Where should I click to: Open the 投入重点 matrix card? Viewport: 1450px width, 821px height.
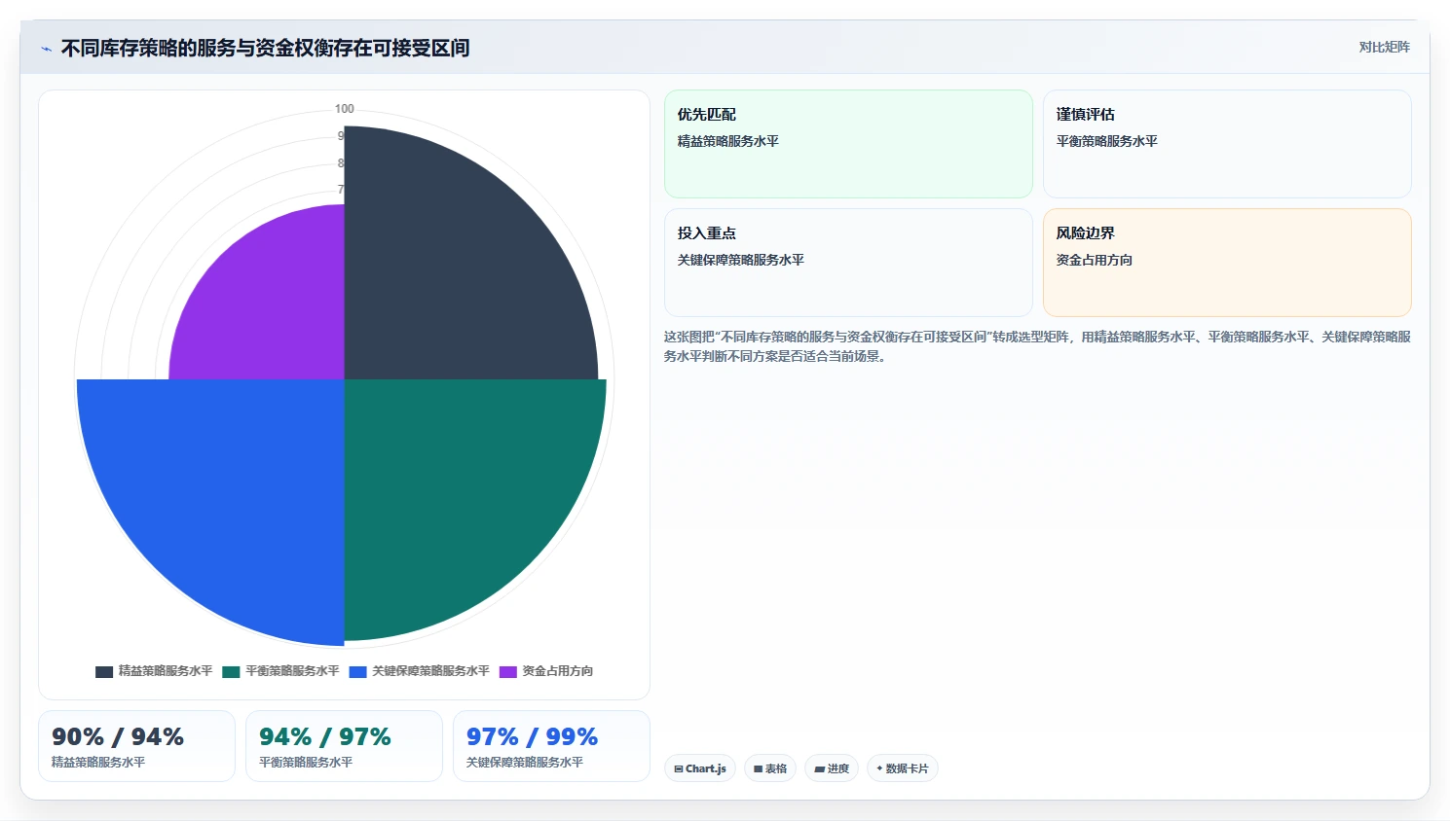click(x=848, y=263)
